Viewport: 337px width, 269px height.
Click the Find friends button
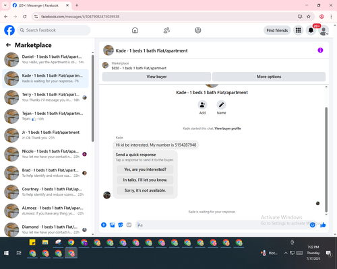coord(277,30)
